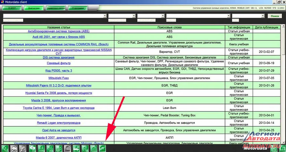The width and height of the screenshot is (286, 152).
Task: Click the Название статьи column header
Action: tap(58, 27)
